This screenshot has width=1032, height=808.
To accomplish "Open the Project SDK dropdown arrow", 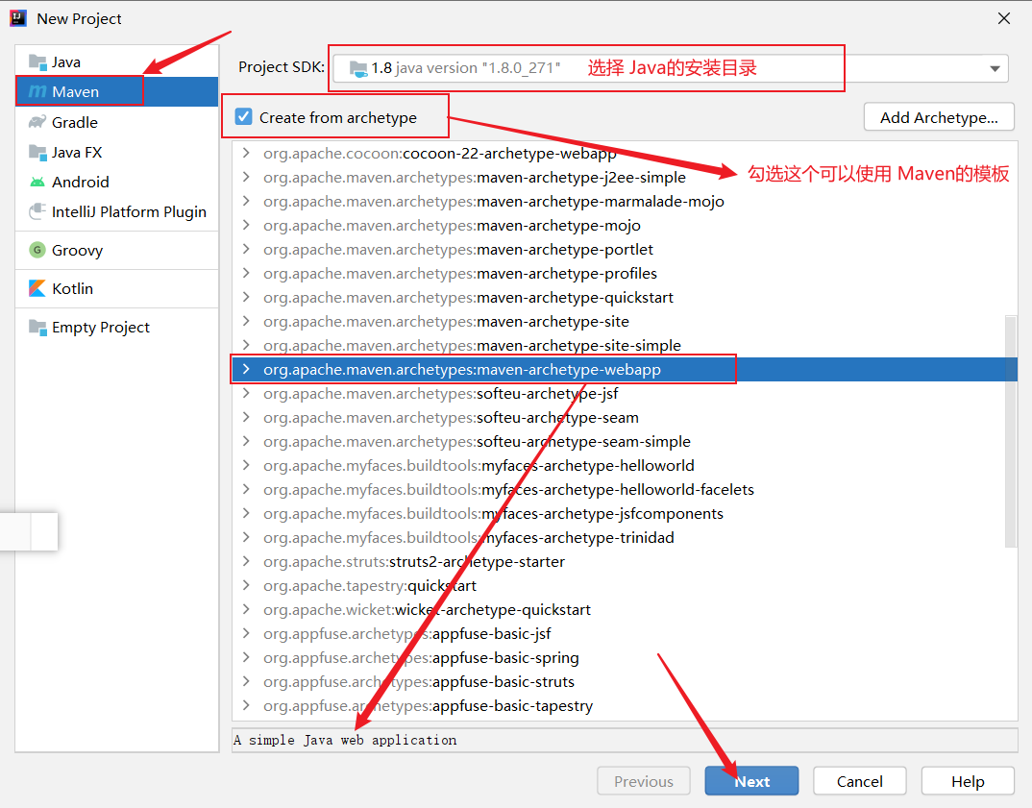I will pyautogui.click(x=995, y=68).
